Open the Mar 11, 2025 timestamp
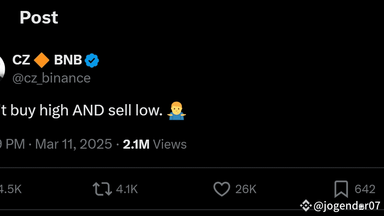 click(73, 144)
